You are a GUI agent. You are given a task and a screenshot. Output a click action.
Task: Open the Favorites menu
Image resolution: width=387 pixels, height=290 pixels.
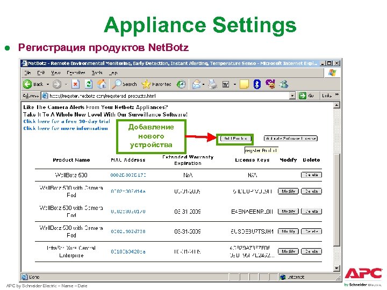(x=76, y=73)
